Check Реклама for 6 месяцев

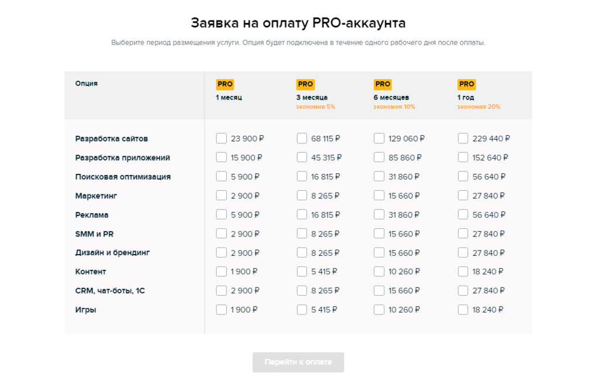pyautogui.click(x=379, y=214)
